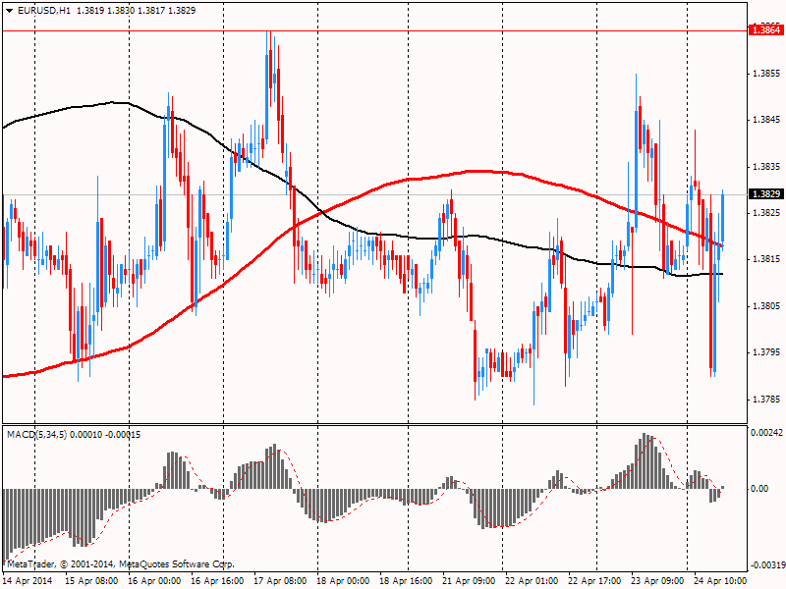786x589 pixels.
Task: Click the 22 Apr 17:00 time label
Action: (594, 581)
